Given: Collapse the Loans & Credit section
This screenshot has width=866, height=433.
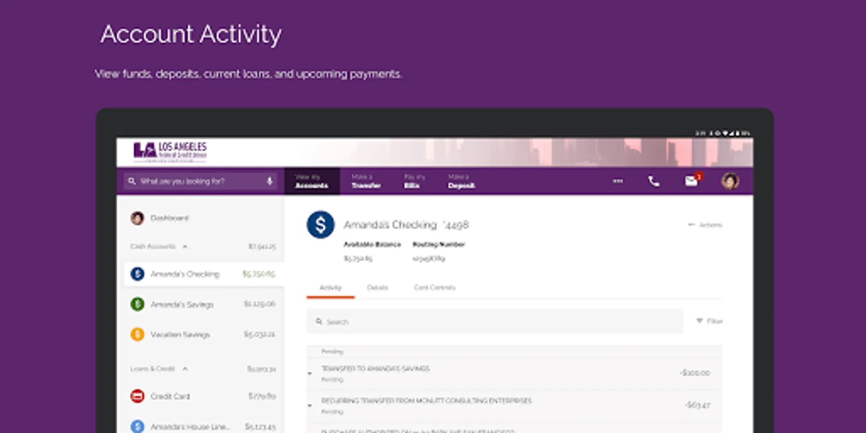Looking at the screenshot, I should (x=185, y=369).
